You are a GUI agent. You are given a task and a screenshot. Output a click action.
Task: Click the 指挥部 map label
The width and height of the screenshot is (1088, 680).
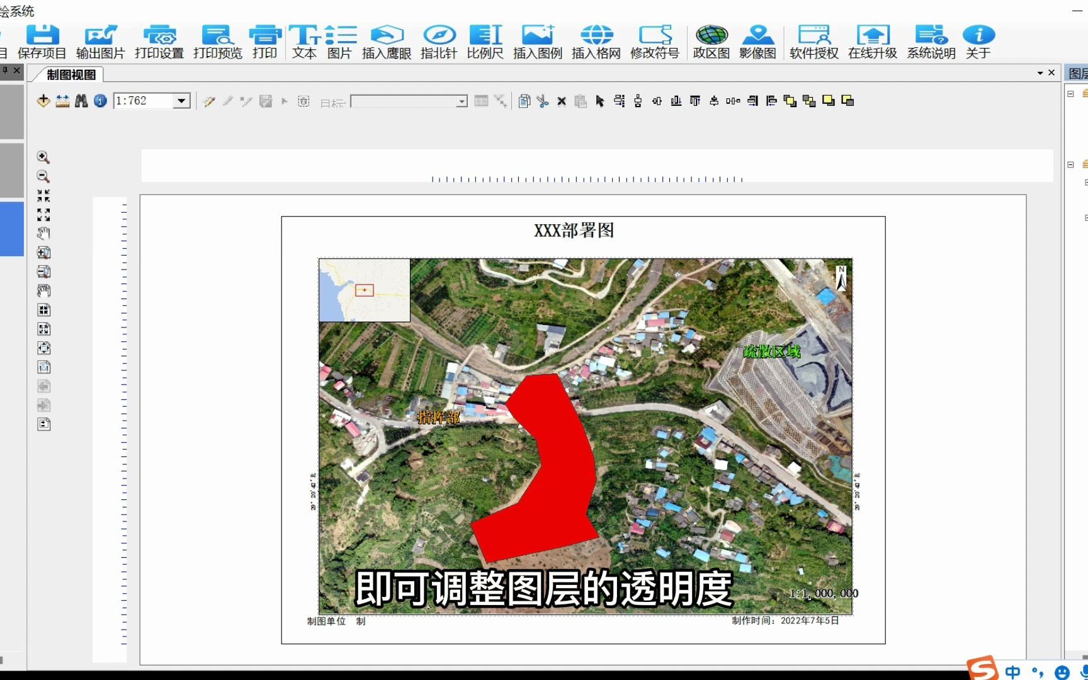coord(439,417)
